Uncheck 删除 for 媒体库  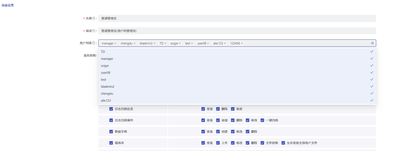248,143
